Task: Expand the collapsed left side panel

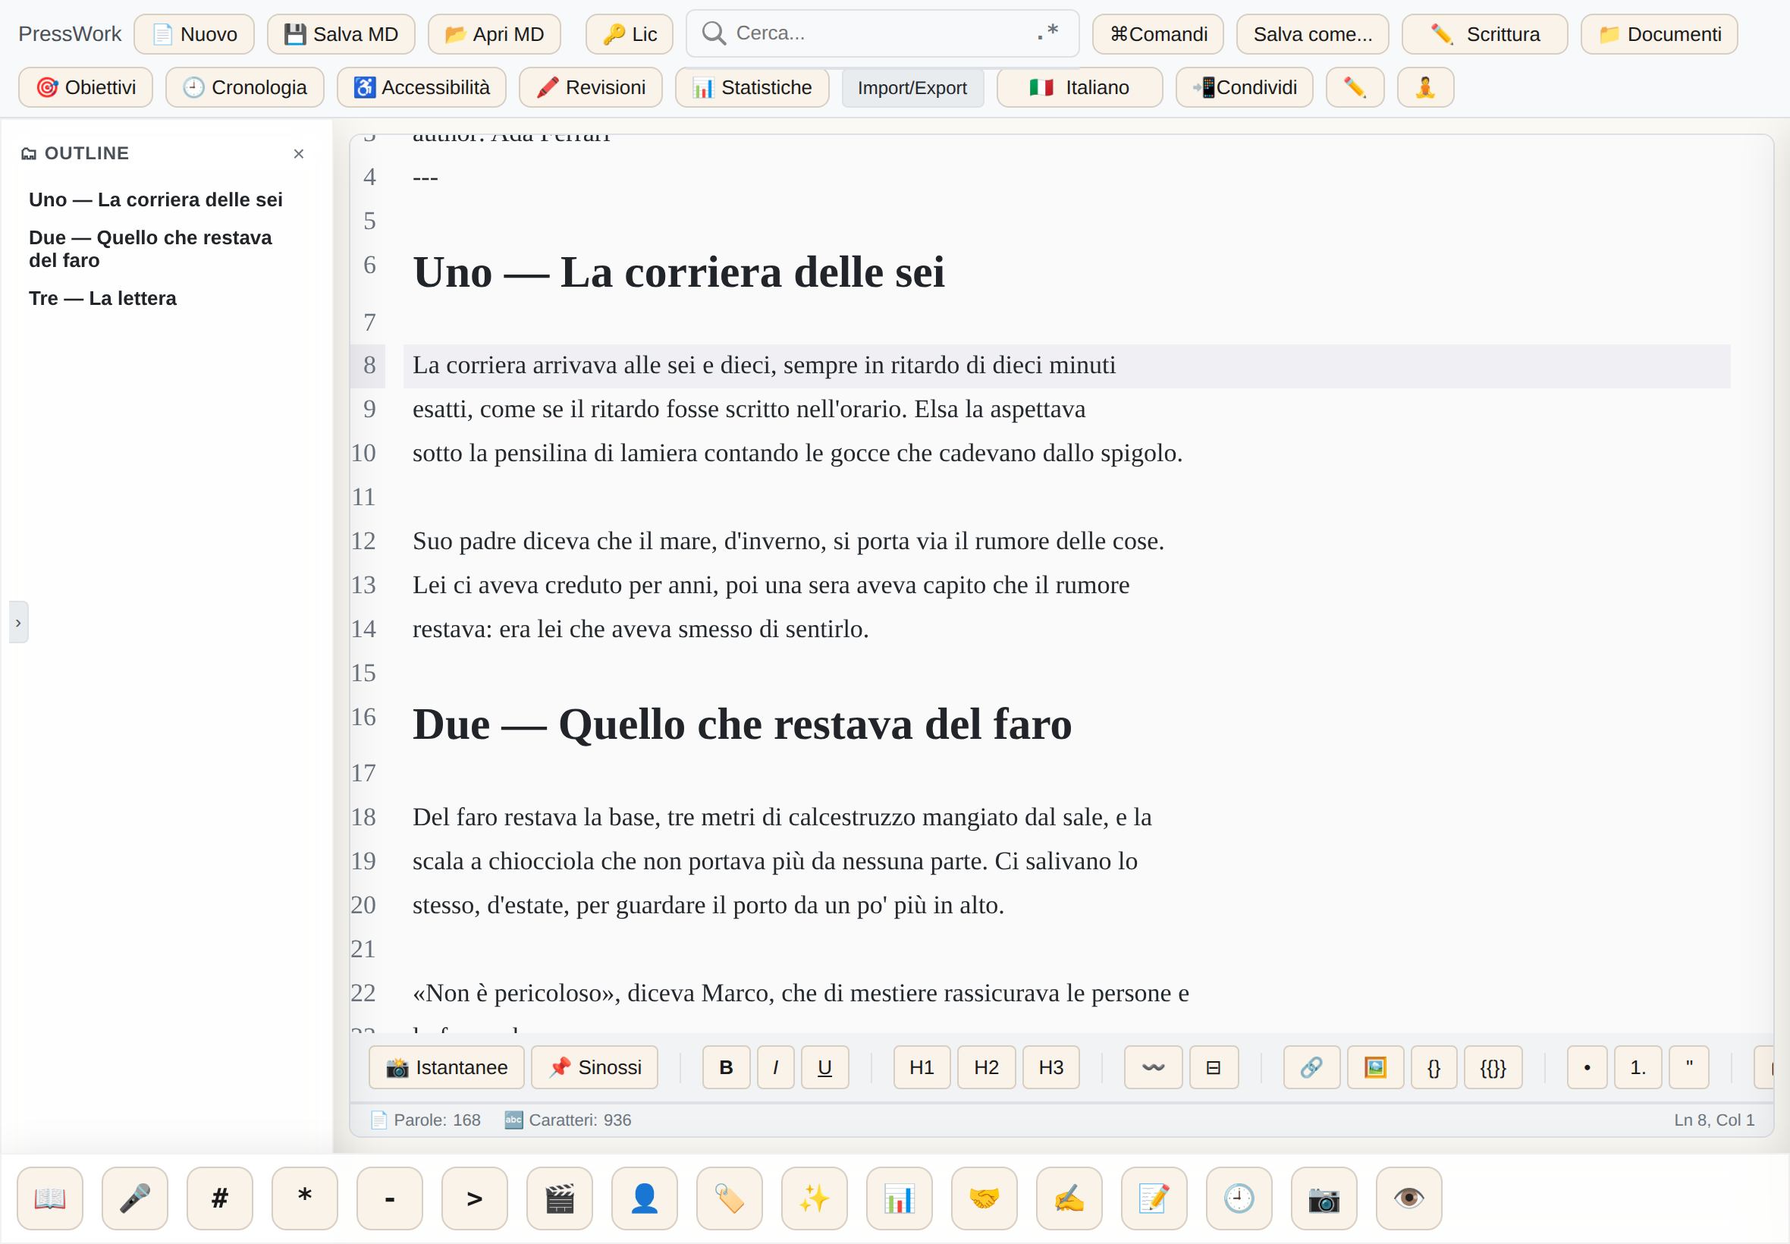Action: point(19,622)
